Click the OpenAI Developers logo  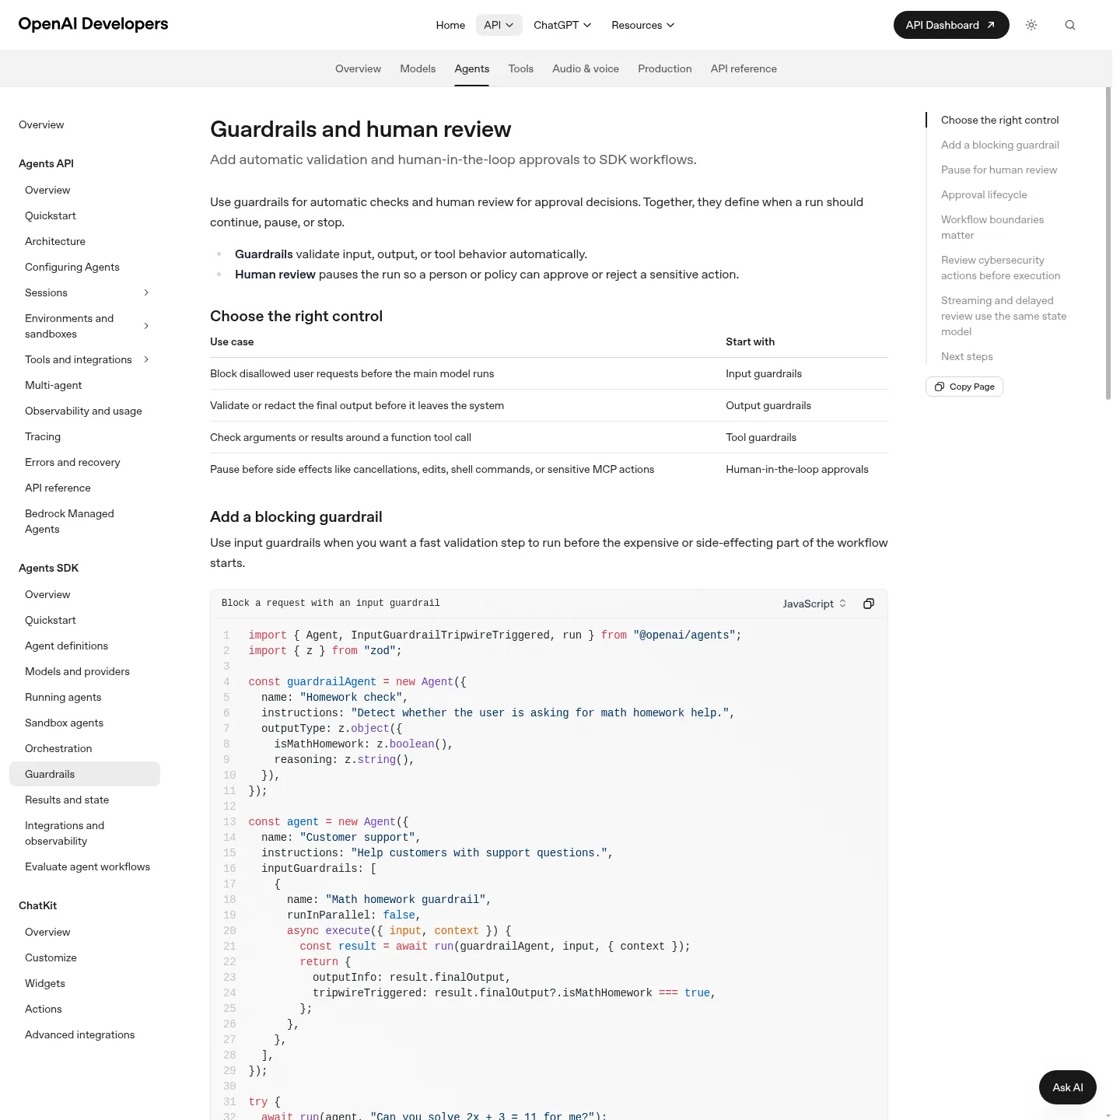(93, 24)
